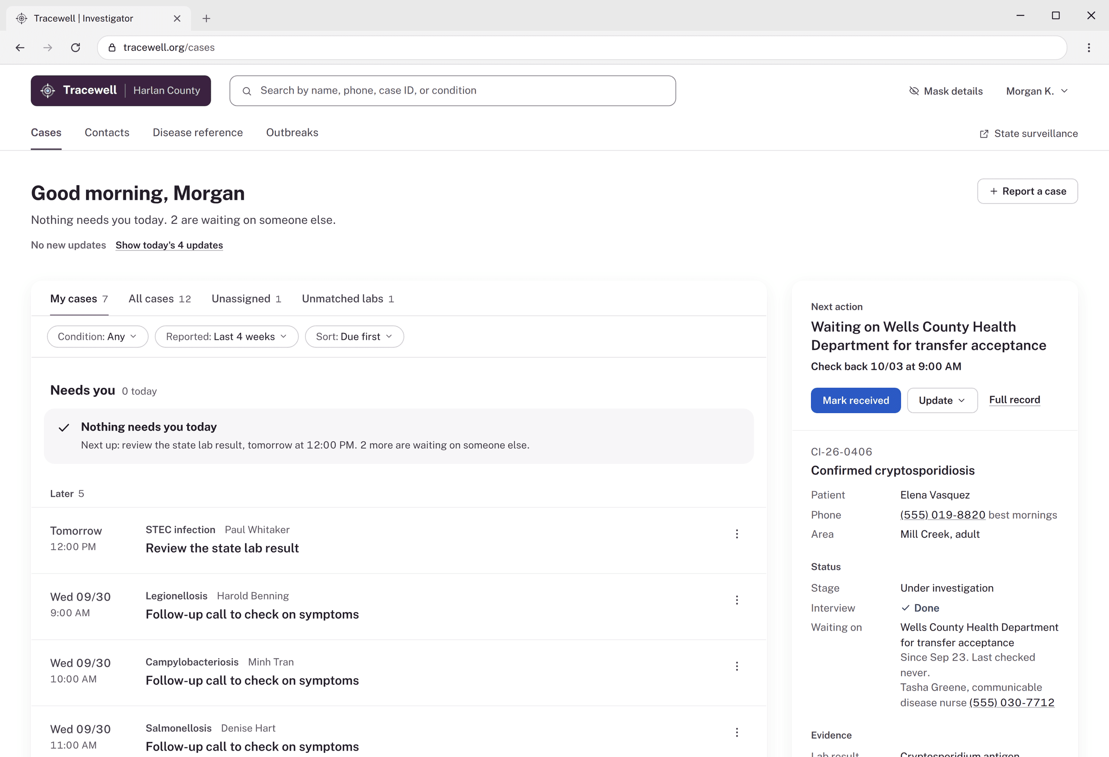The height and width of the screenshot is (757, 1109).
Task: Go to the Contacts nav tab
Action: [x=107, y=132]
